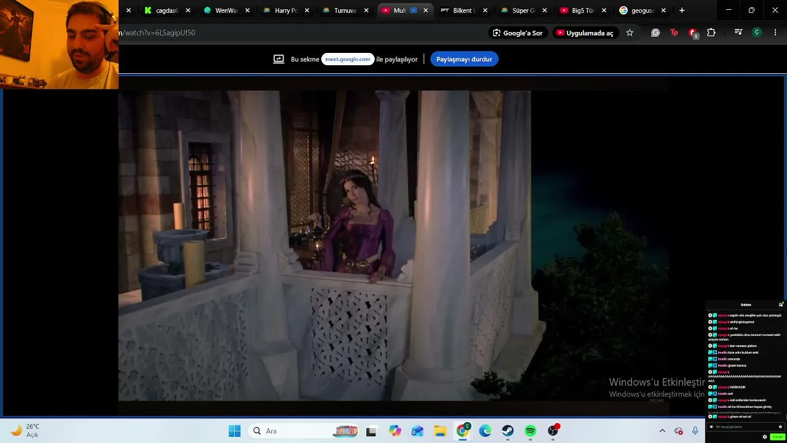Open Steam from the taskbar
Screen dimensions: 787x443
click(508, 431)
